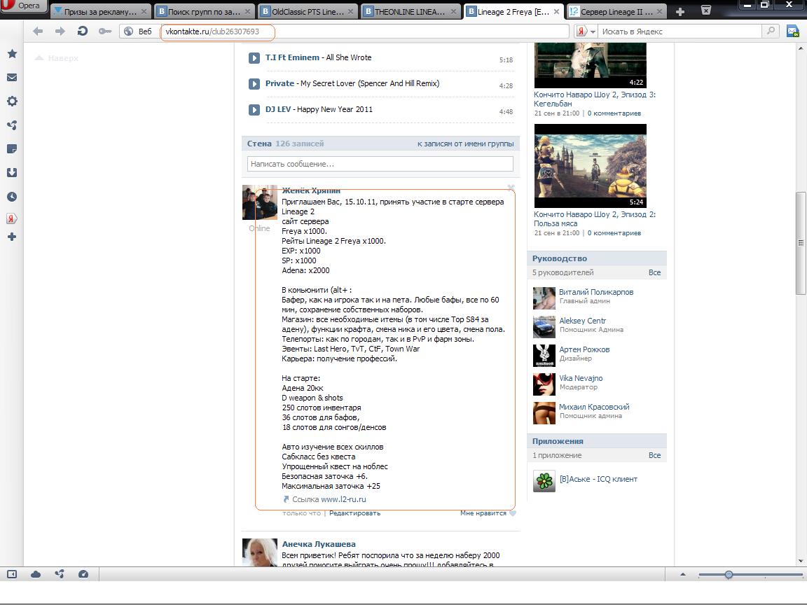The width and height of the screenshot is (807, 605).
Task: Click the Opera Turbo icon in the status bar
Action: (x=83, y=574)
